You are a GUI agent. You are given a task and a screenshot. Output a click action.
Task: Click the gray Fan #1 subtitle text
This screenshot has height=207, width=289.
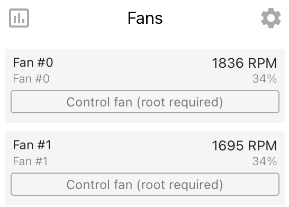30,161
